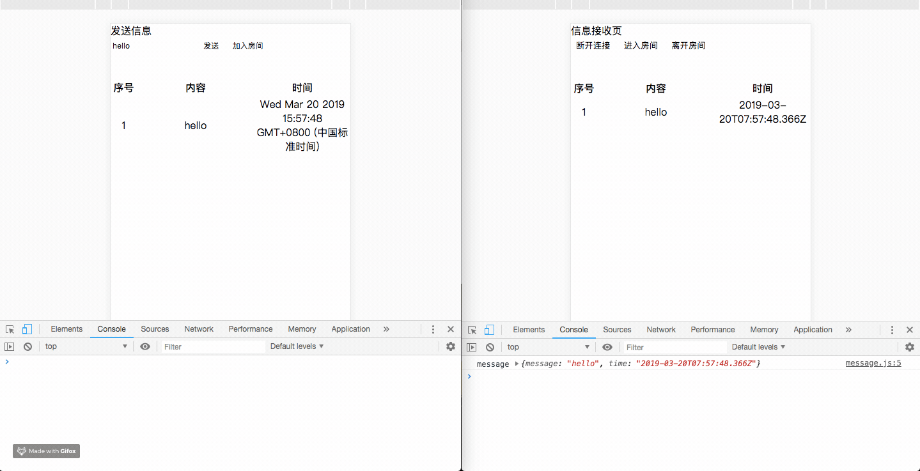Screen dimensions: 920x471
Task: Open Memory tab in left DevTools
Action: 302,329
